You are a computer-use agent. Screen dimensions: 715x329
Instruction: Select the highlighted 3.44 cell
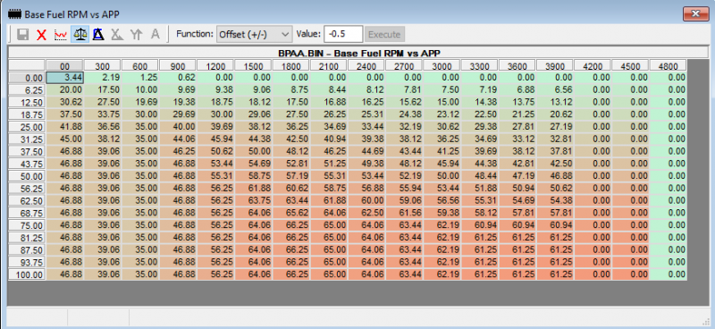point(64,78)
